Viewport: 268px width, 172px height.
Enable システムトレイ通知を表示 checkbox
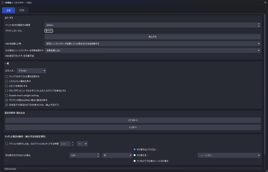click(6, 81)
